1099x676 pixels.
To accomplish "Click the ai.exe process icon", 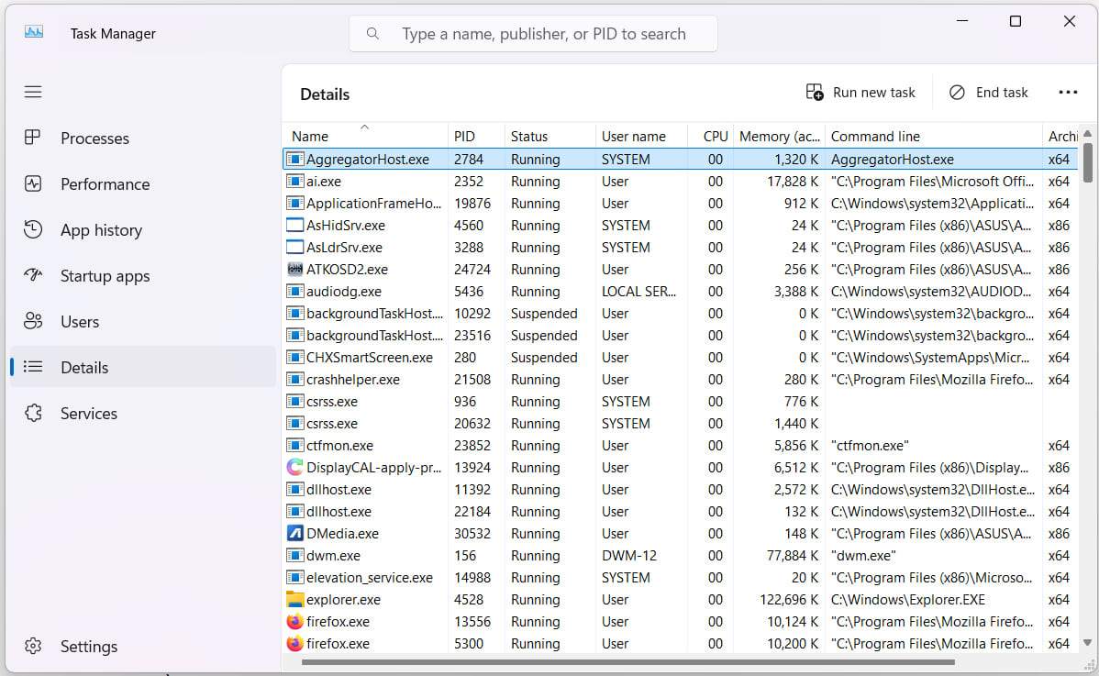I will click(295, 181).
